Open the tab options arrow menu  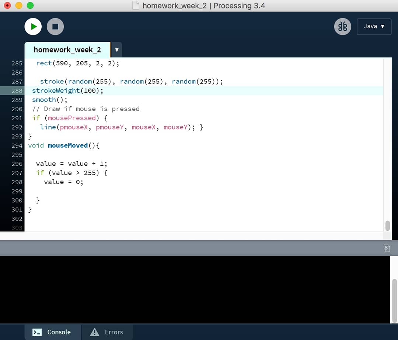(117, 50)
